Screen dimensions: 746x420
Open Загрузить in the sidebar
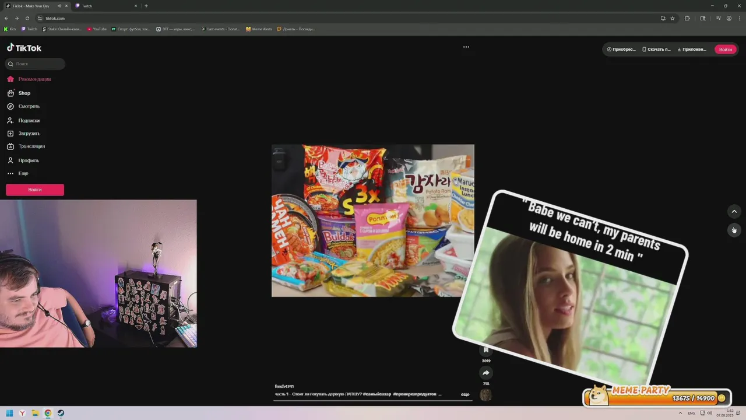click(x=24, y=134)
